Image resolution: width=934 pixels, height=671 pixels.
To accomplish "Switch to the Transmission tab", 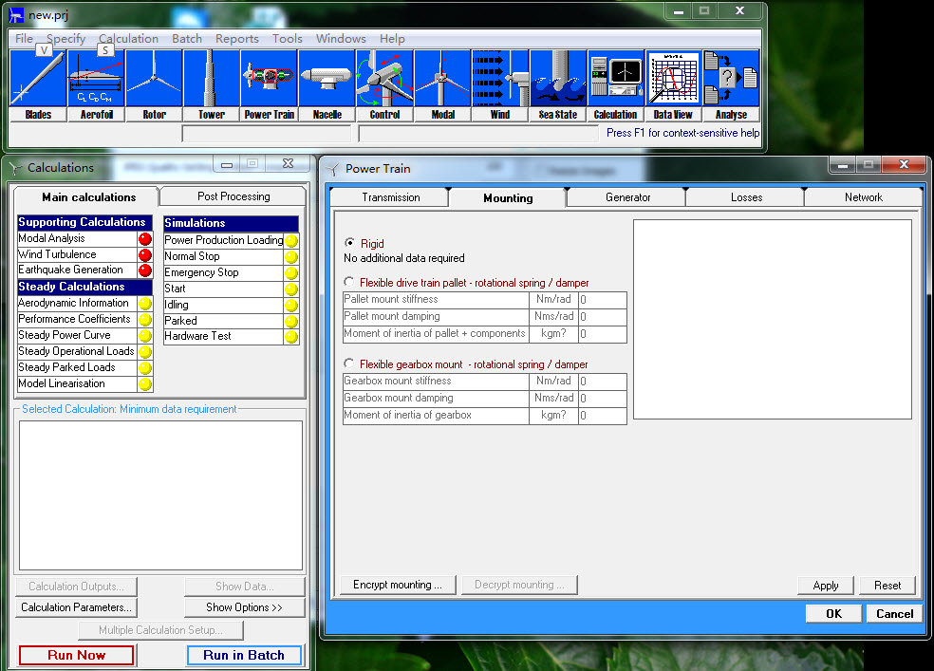I will [390, 197].
